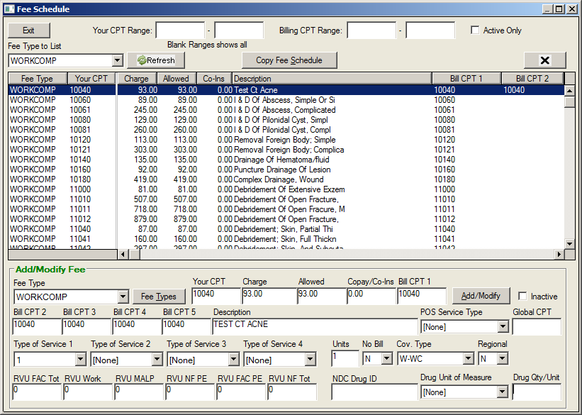
Task: Click the Exit button
Action: (28, 31)
